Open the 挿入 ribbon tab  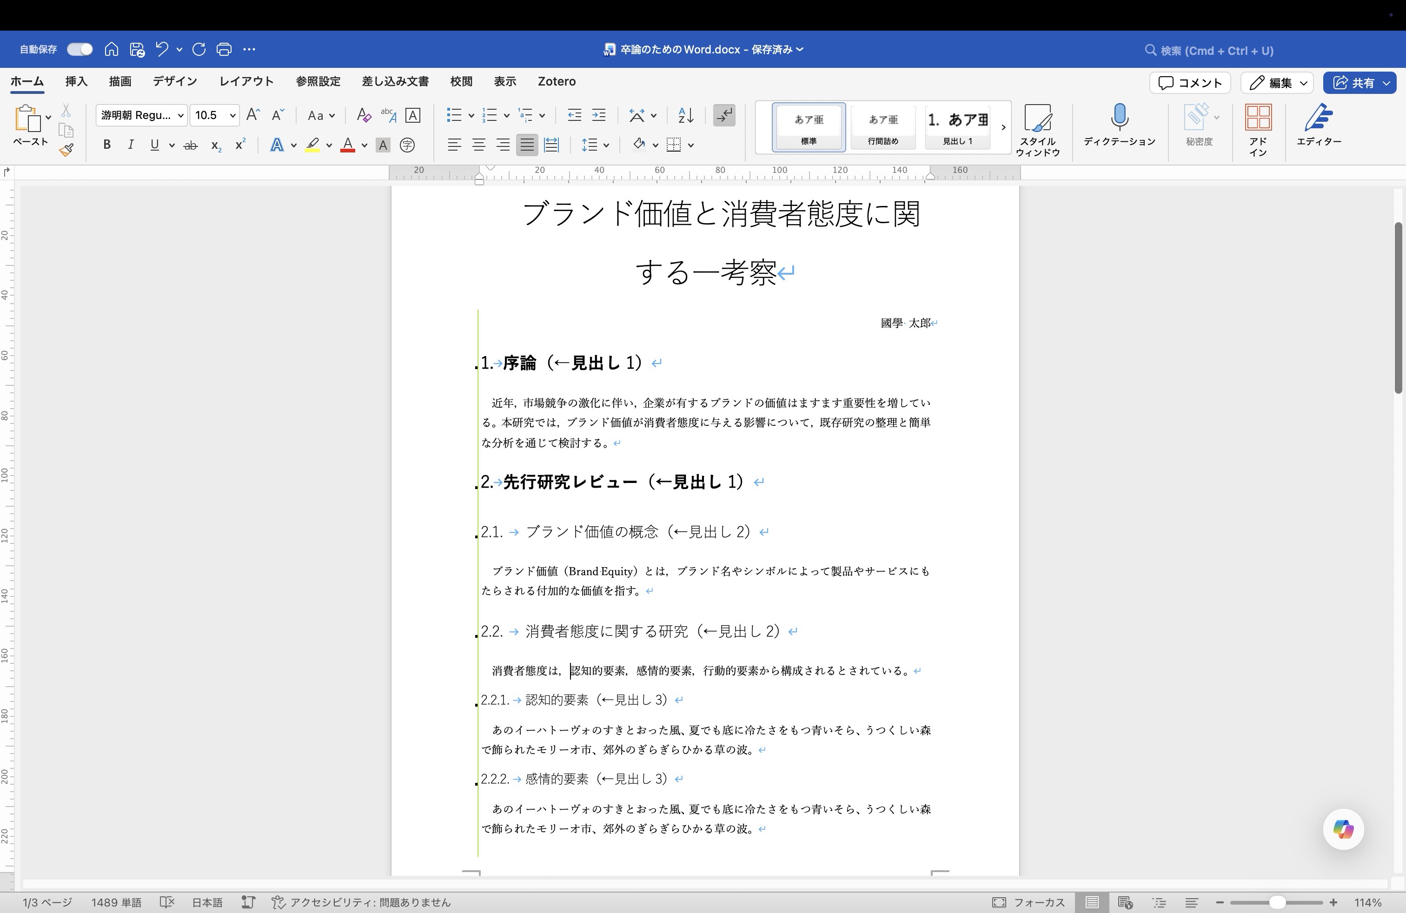[76, 81]
